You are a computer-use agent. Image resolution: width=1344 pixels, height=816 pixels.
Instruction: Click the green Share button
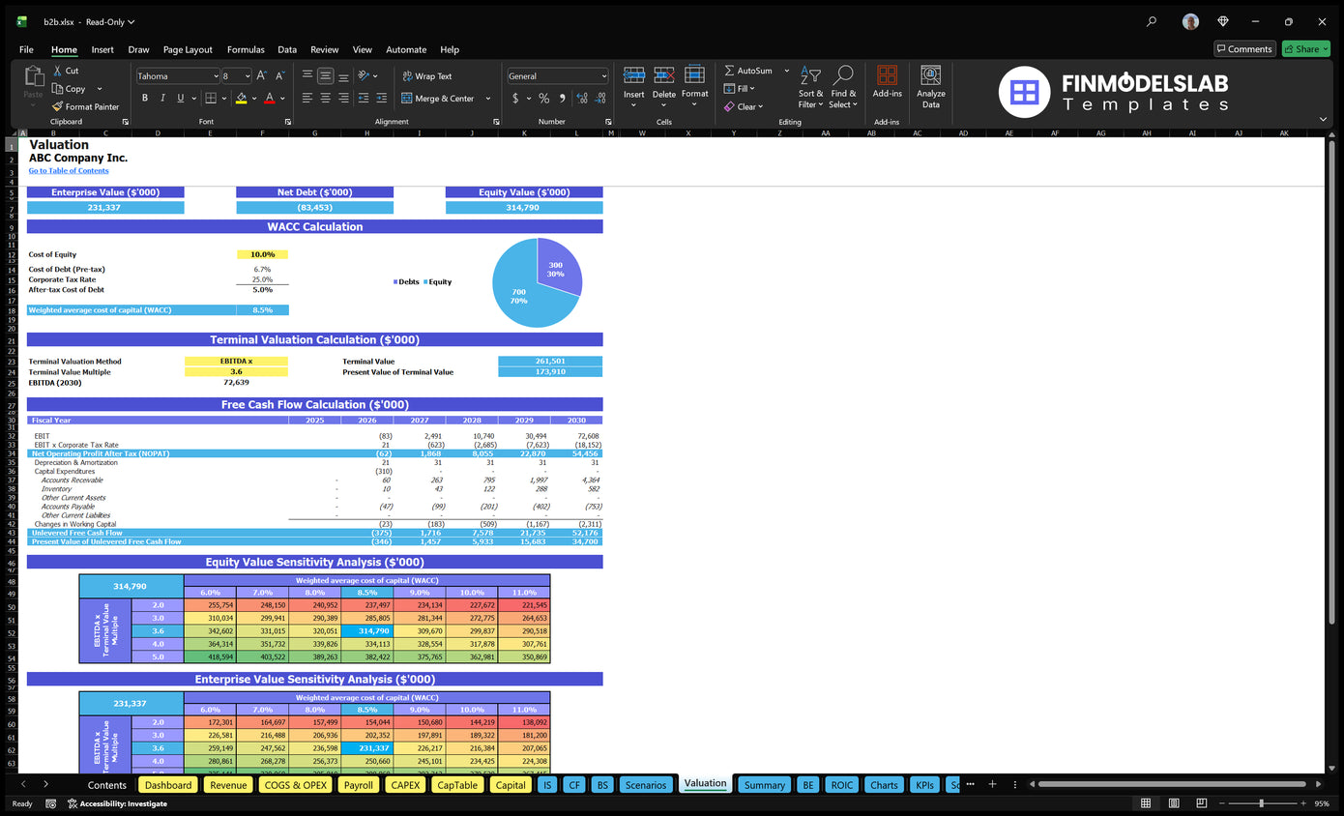[1306, 48]
